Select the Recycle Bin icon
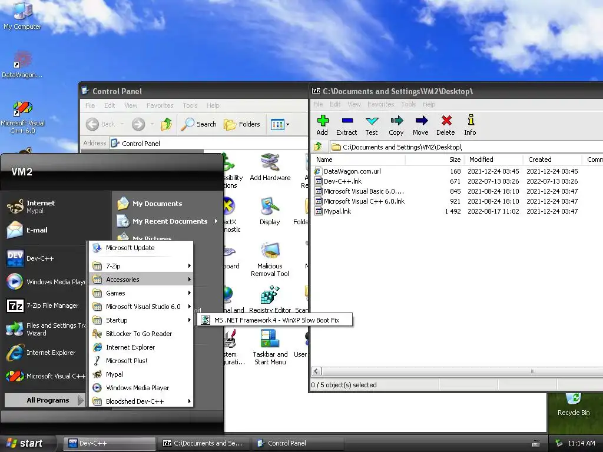The image size is (603, 452). [574, 404]
